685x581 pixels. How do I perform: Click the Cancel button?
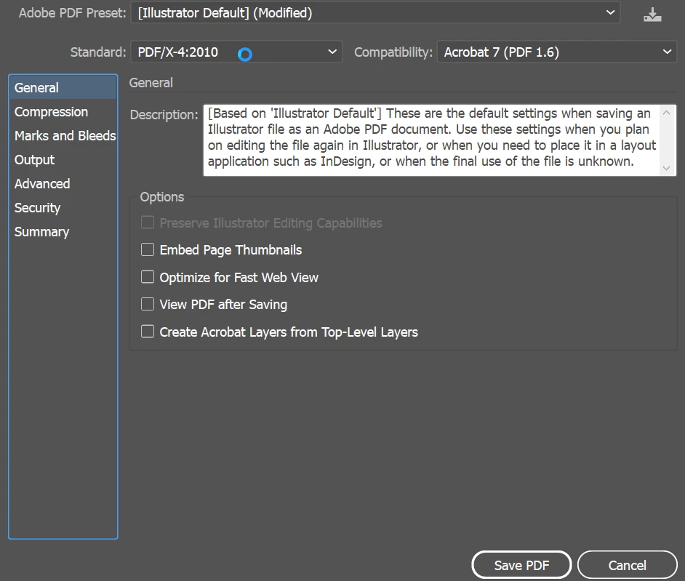628,565
